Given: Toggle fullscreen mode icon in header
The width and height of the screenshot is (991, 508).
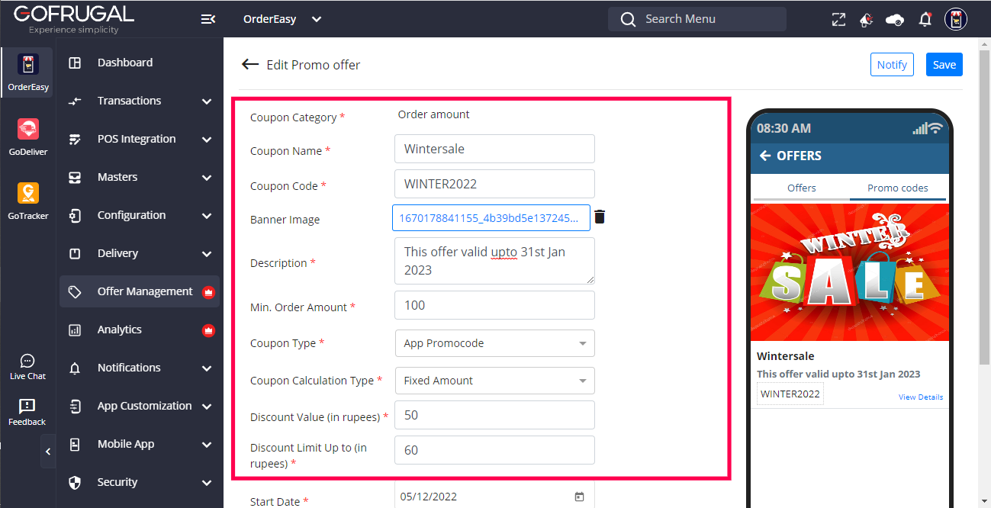Looking at the screenshot, I should [x=838, y=20].
